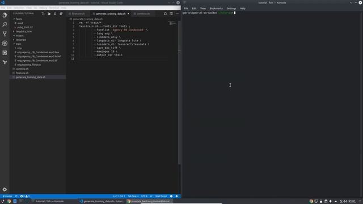
Task: Click Ln 11, Col 1 in the status bar
Action: pos(119,196)
